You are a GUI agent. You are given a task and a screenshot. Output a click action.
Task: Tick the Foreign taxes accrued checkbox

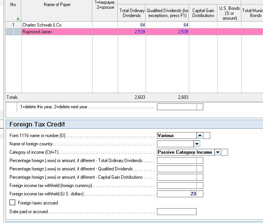[x=13, y=203]
